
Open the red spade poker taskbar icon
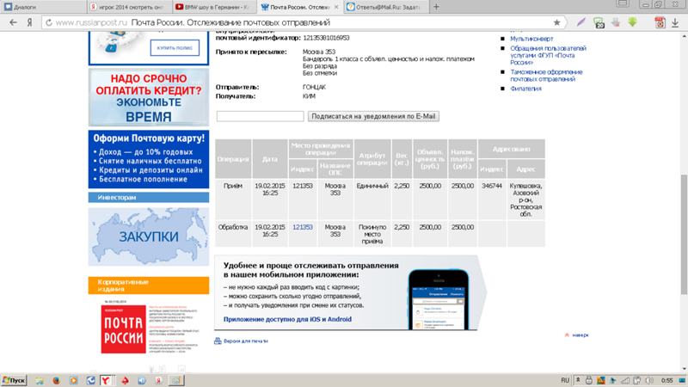125,380
